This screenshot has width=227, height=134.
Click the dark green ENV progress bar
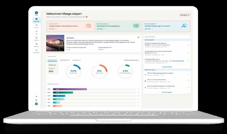[x=63, y=93]
